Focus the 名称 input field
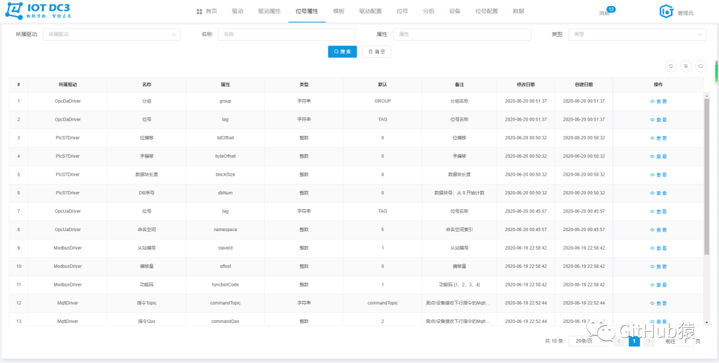The width and height of the screenshot is (719, 363). tap(286, 35)
